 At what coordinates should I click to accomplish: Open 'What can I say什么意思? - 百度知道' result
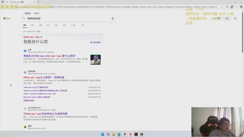point(44,77)
